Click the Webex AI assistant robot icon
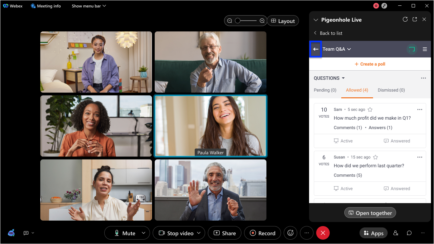The image size is (434, 244). tap(11, 233)
